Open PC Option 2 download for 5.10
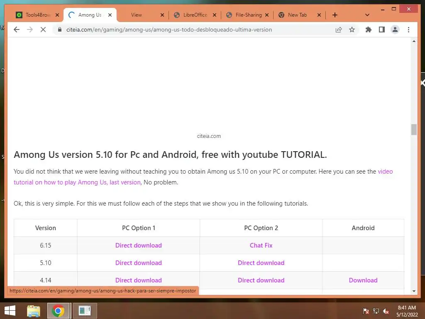Image resolution: width=425 pixels, height=319 pixels. [x=261, y=263]
